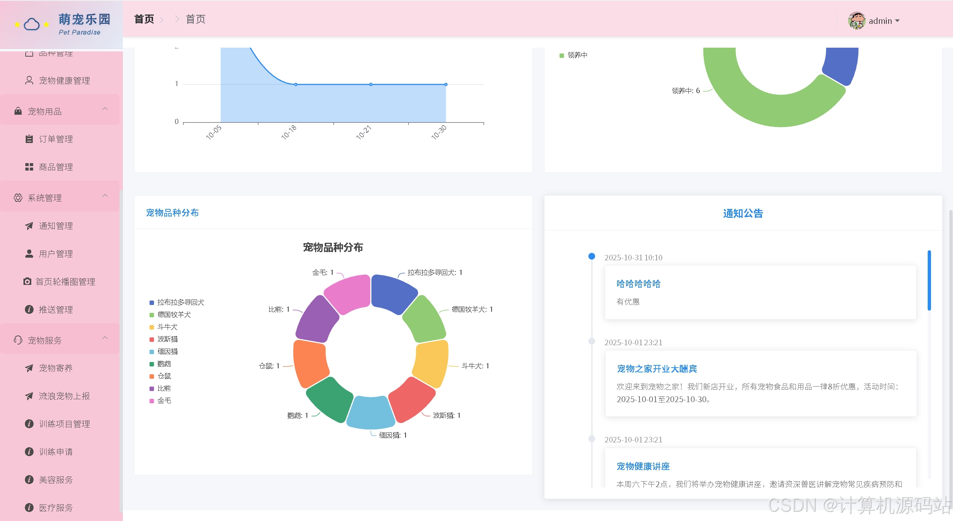Open 首页轮播图管理 menu item

pos(60,282)
